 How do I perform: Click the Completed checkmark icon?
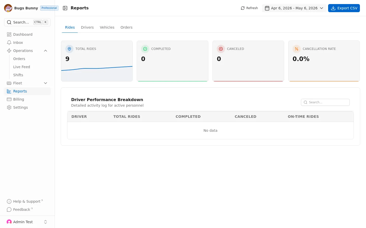tap(145, 49)
